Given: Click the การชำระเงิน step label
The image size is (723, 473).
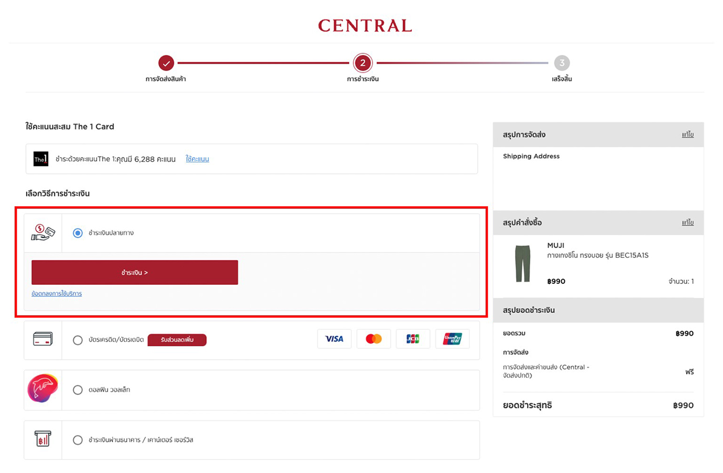Looking at the screenshot, I should [x=363, y=79].
